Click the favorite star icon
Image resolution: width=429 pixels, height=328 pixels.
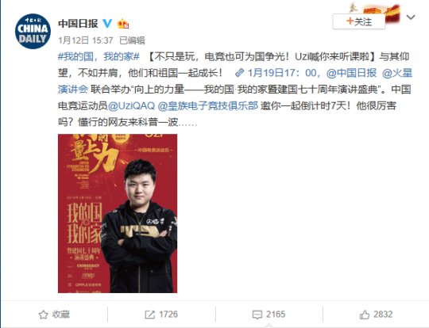click(43, 315)
